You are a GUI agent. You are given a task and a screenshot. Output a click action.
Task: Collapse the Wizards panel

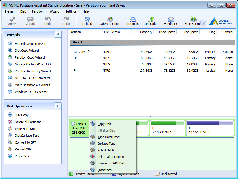point(58,35)
